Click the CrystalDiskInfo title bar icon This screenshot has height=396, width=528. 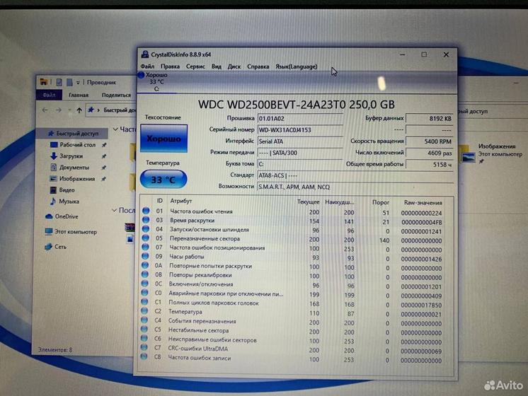click(145, 54)
